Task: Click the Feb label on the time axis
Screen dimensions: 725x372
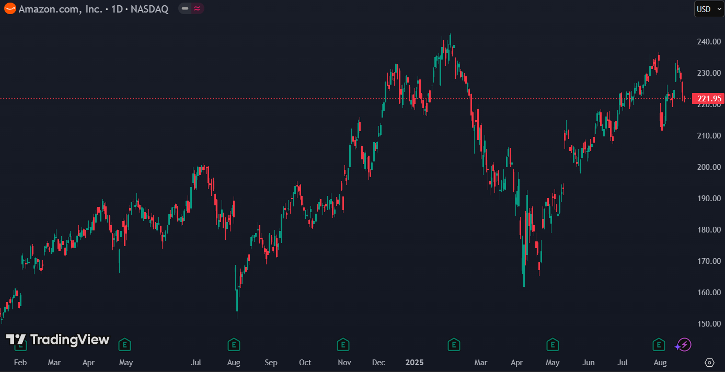Action: 20,363
